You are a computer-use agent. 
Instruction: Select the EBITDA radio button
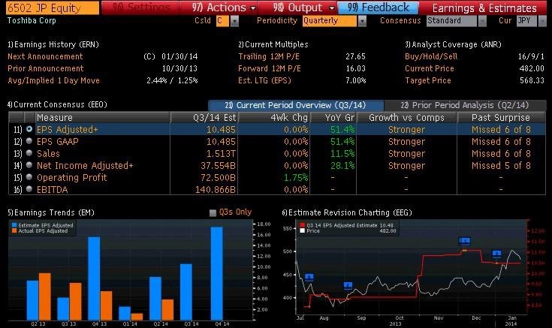click(x=29, y=189)
